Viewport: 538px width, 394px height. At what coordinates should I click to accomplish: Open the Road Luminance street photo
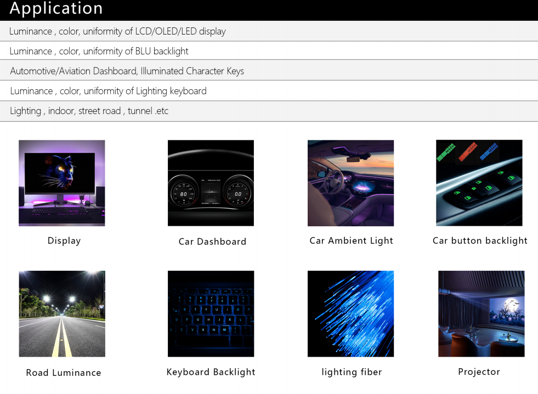61,314
